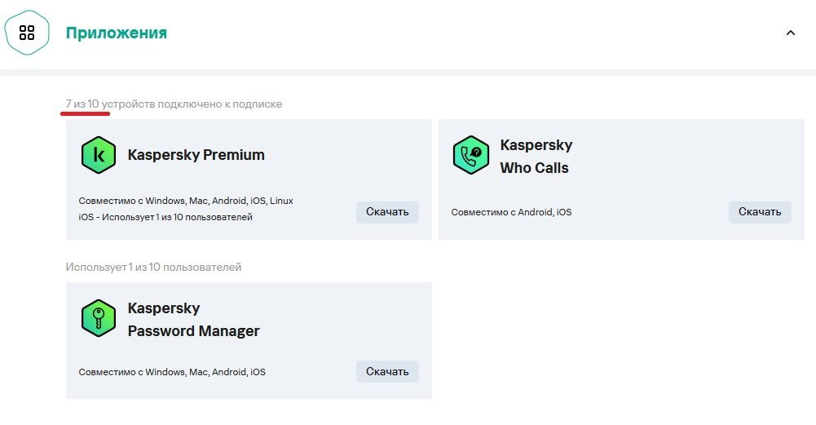816x425 pixels.
Task: Click the '7 из 10 устройств подключено' status text
Action: tap(174, 104)
